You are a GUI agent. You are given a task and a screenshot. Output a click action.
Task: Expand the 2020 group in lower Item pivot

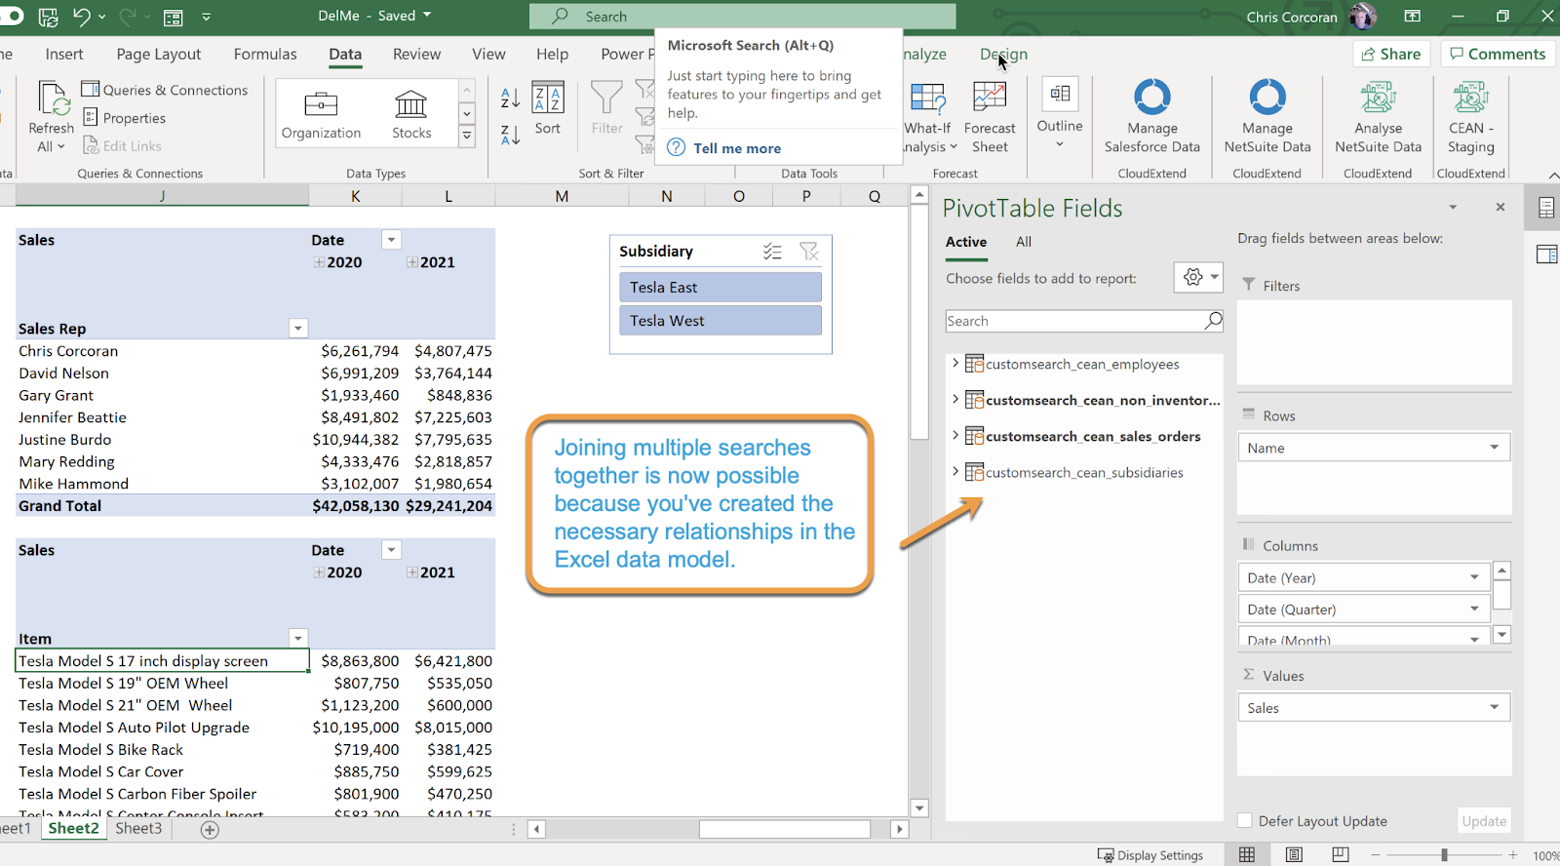[319, 572]
